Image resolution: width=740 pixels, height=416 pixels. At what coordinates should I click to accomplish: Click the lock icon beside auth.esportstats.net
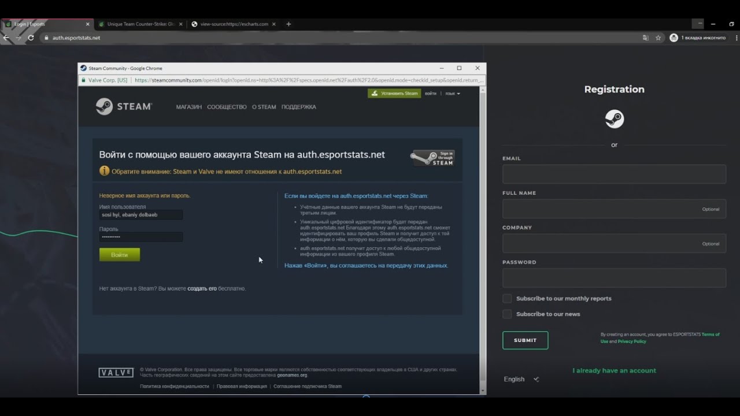coord(47,38)
